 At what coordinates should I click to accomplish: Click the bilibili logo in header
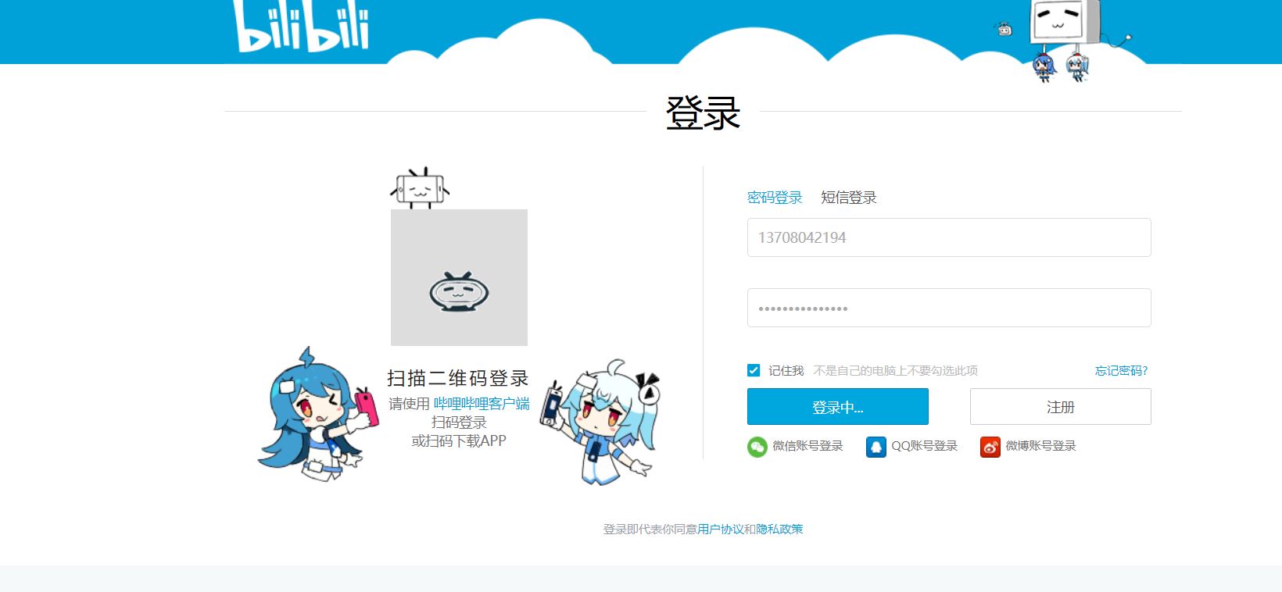302,26
